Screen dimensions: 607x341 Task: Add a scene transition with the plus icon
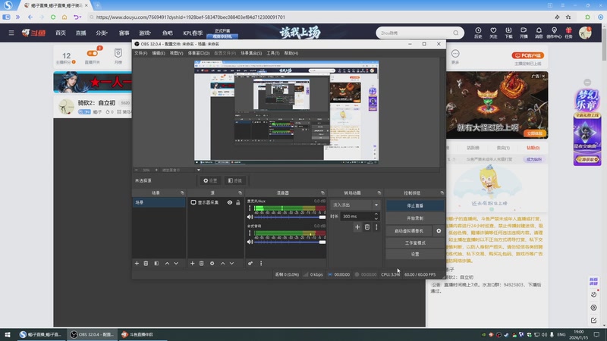coord(357,227)
